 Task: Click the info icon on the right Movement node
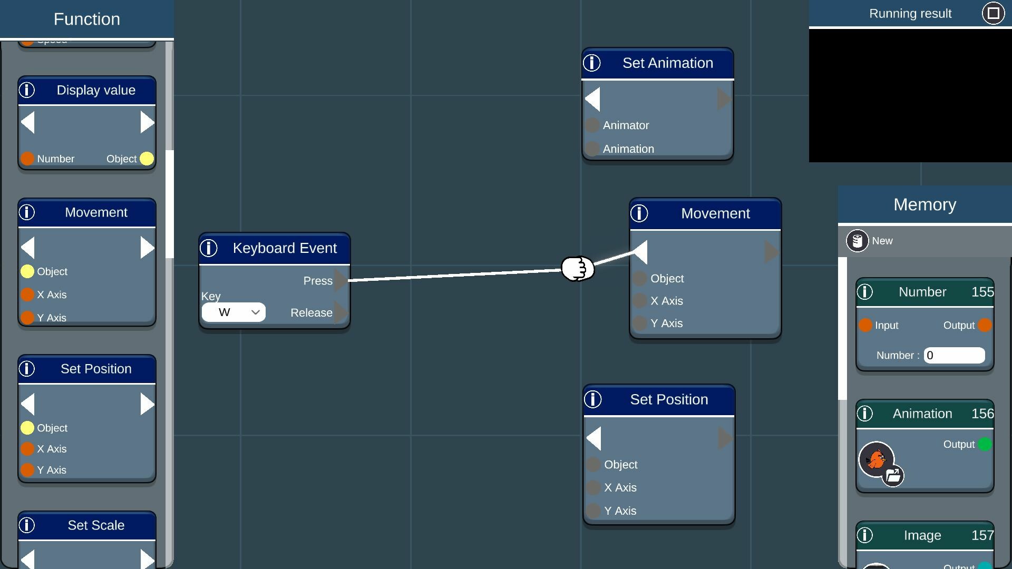point(639,213)
